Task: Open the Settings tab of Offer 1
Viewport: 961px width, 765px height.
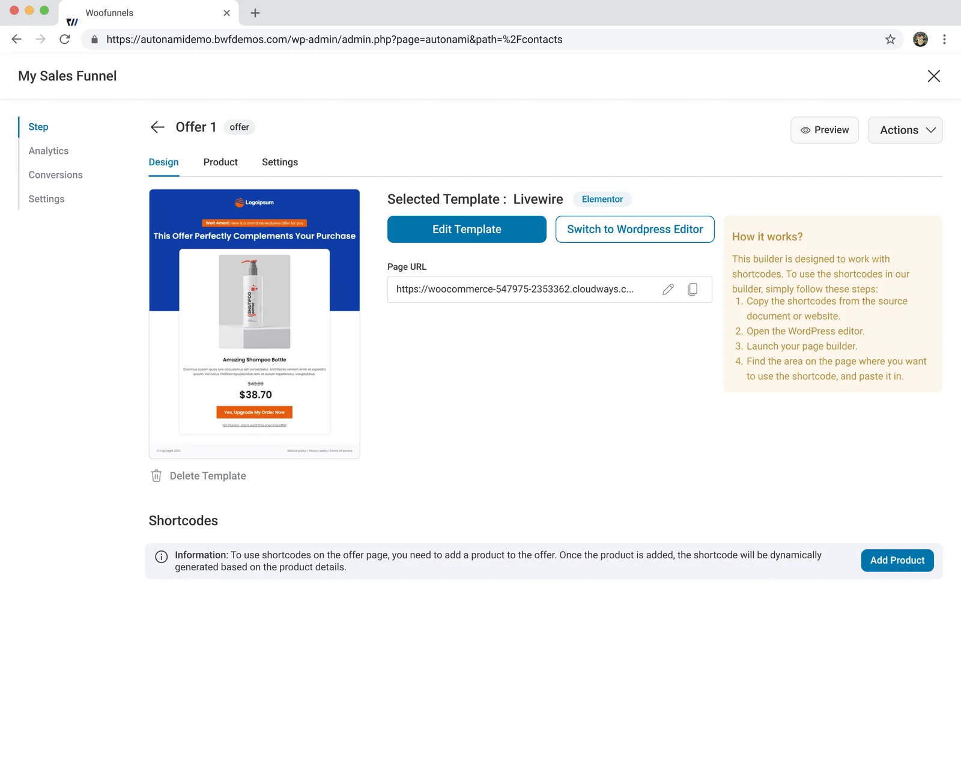Action: (x=280, y=162)
